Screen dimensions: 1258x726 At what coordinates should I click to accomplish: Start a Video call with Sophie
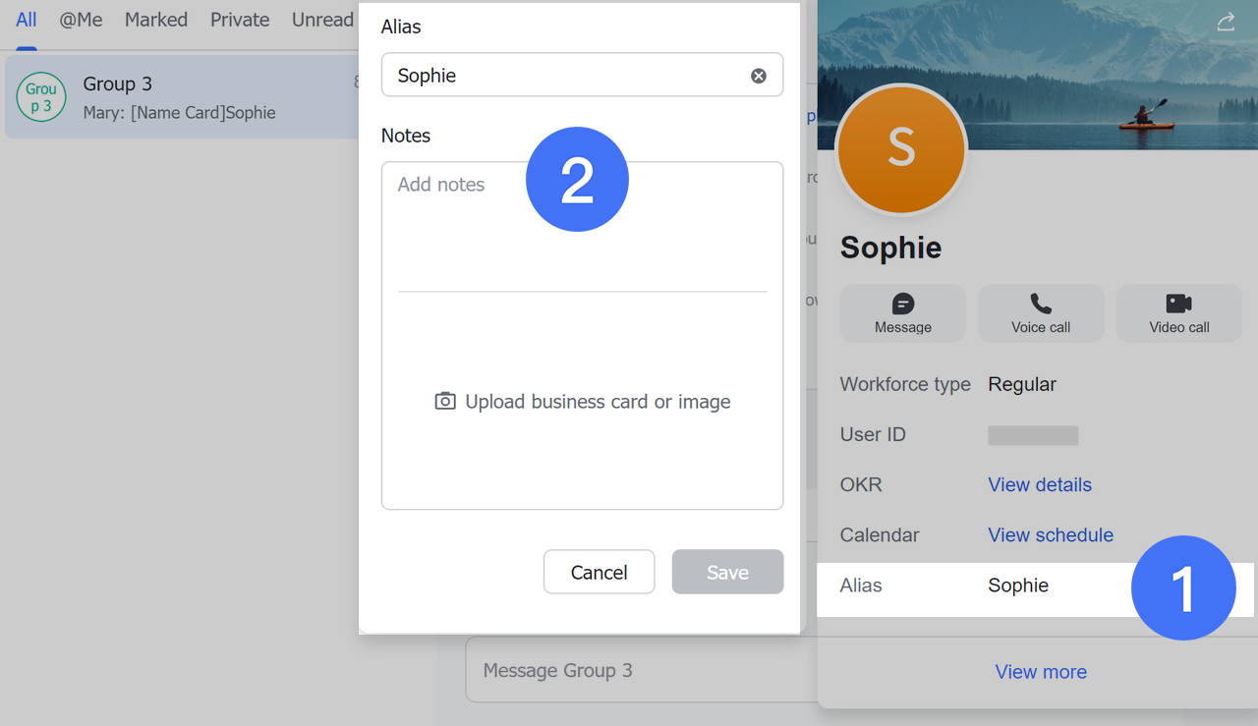click(x=1177, y=313)
